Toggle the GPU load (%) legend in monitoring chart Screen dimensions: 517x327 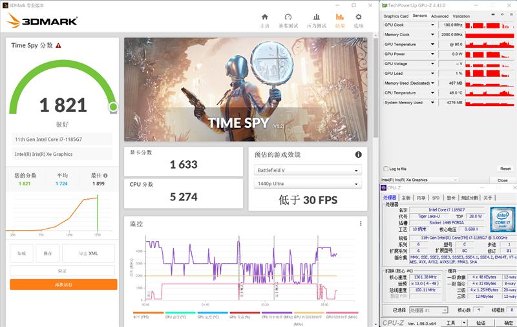point(245,315)
